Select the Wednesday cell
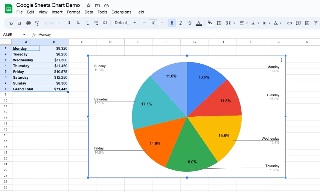320x192 pixels. [26, 60]
